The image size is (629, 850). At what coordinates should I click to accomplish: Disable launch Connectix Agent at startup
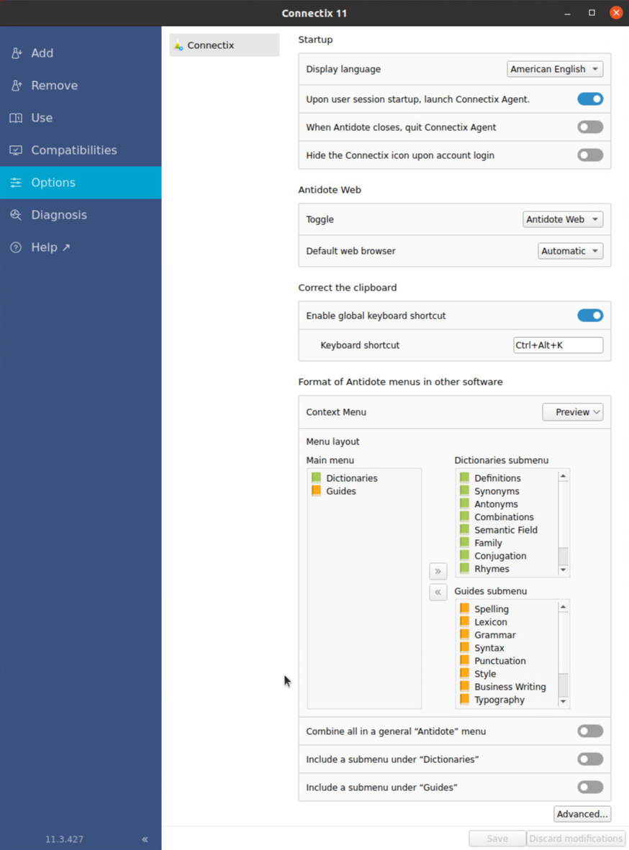[x=590, y=99]
